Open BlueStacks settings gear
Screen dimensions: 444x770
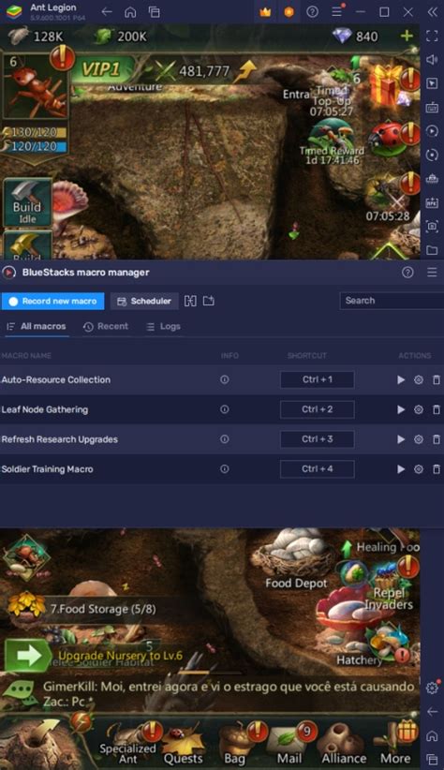[x=432, y=688]
